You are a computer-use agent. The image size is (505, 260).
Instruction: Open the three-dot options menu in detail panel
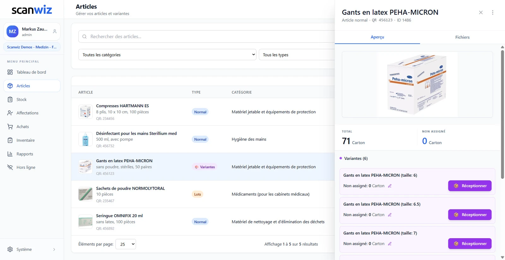(x=493, y=13)
